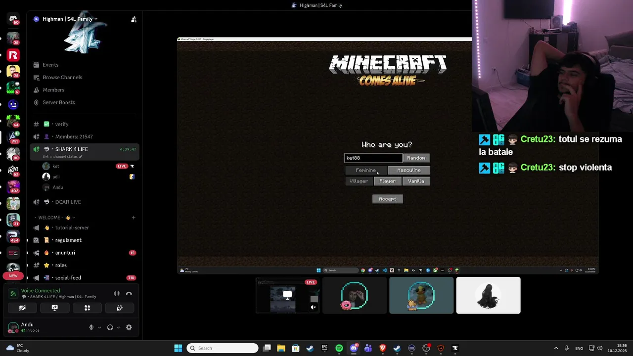Click Accept in Who are you dialog

tap(387, 199)
